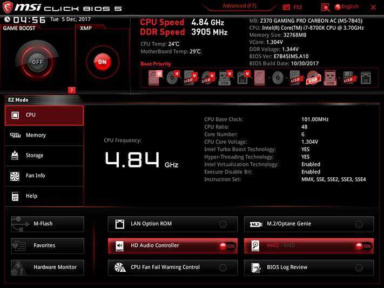Open the BIOS search magnifier icon
This screenshot has height=288, width=384.
(325, 8)
